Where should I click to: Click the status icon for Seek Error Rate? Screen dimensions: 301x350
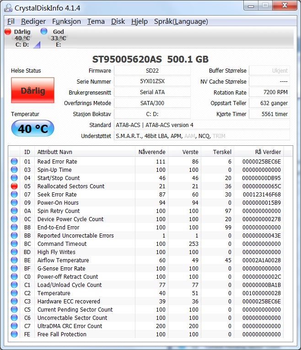click(14, 195)
